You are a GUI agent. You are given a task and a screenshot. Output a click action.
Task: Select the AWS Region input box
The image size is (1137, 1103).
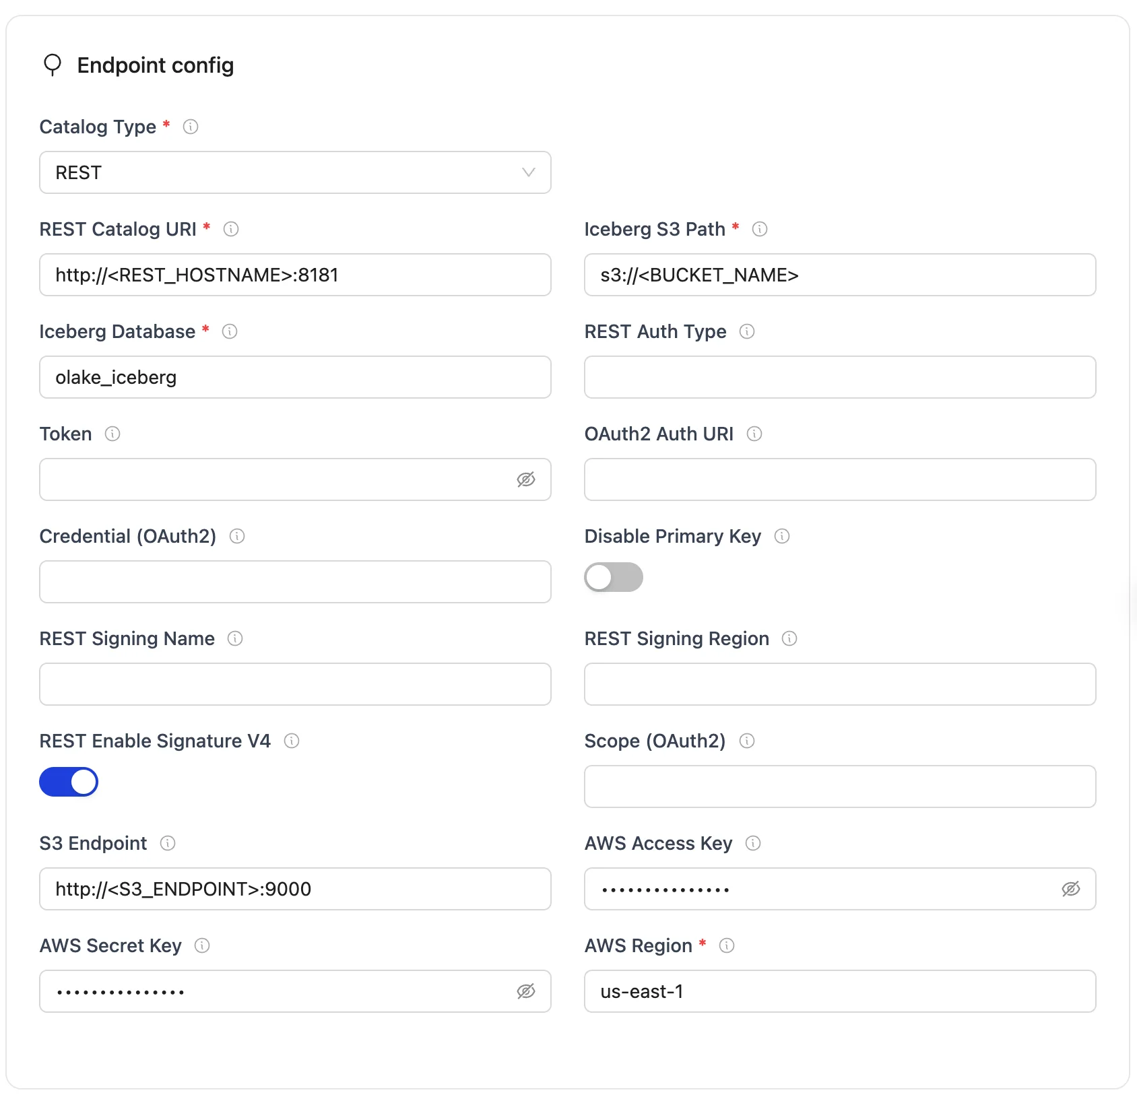click(x=840, y=991)
